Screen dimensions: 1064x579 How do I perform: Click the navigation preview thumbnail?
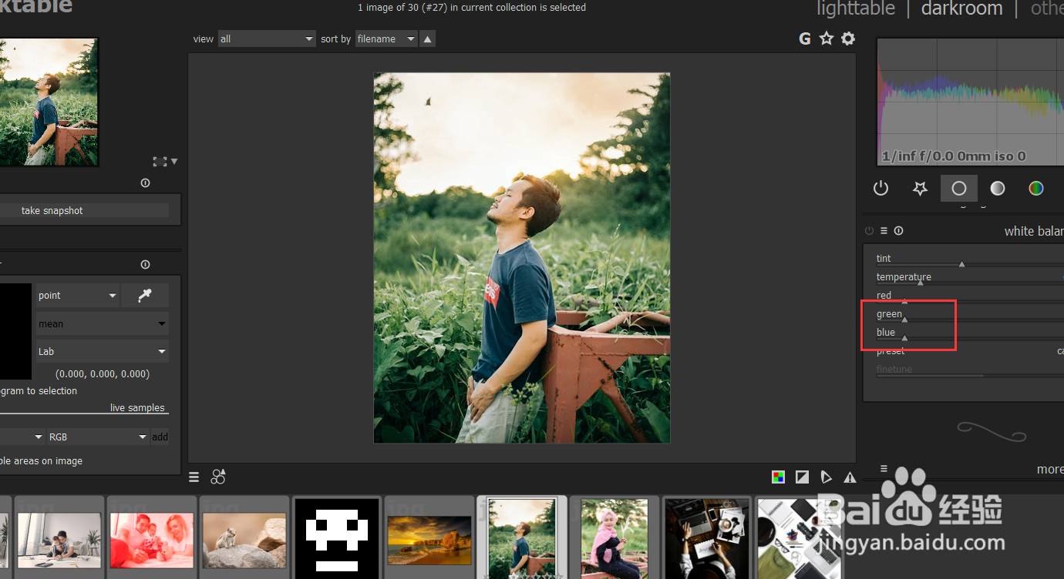coord(49,102)
